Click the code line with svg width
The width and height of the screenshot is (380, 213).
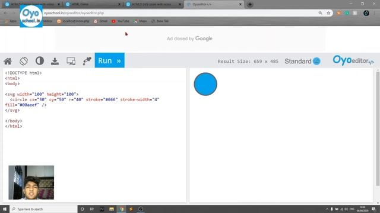click(x=42, y=94)
